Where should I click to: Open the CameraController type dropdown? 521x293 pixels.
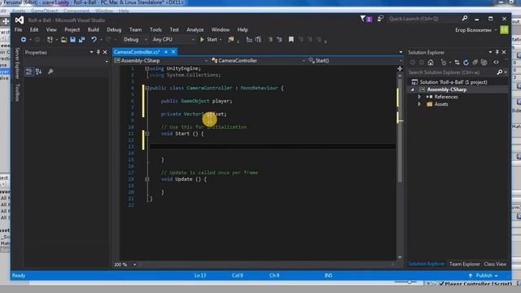pyautogui.click(x=258, y=60)
